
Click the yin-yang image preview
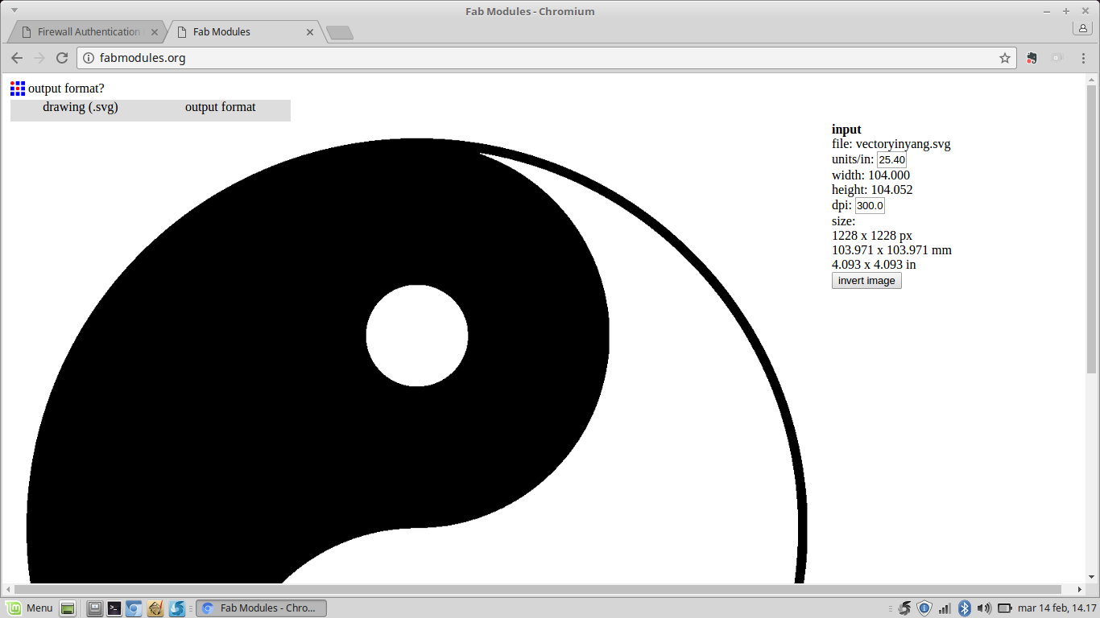[417, 360]
